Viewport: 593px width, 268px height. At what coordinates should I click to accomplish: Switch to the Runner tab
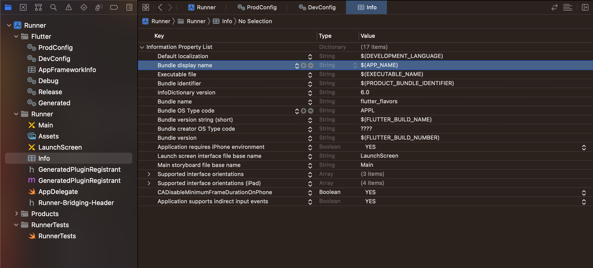202,7
